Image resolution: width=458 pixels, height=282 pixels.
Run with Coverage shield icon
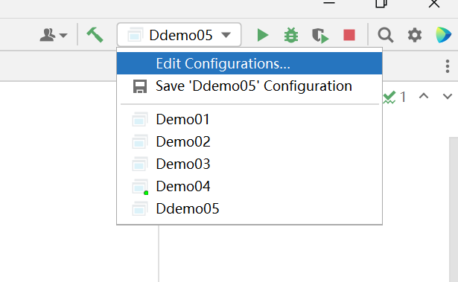pyautogui.click(x=320, y=36)
